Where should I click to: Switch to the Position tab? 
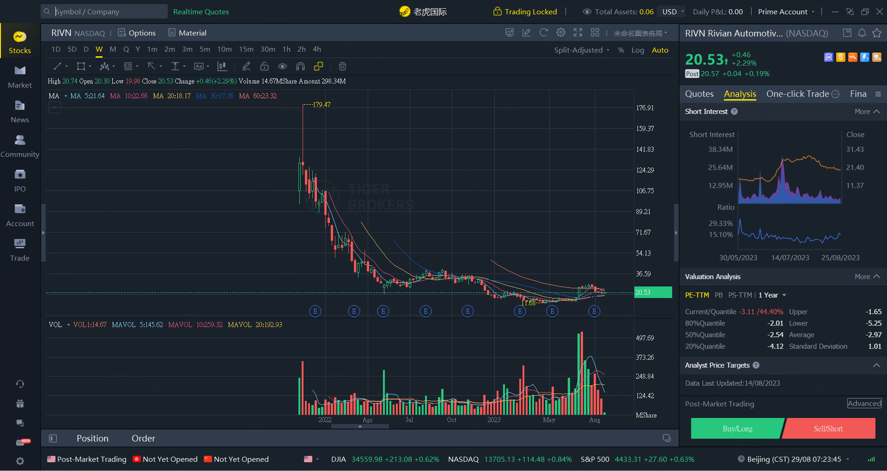92,438
